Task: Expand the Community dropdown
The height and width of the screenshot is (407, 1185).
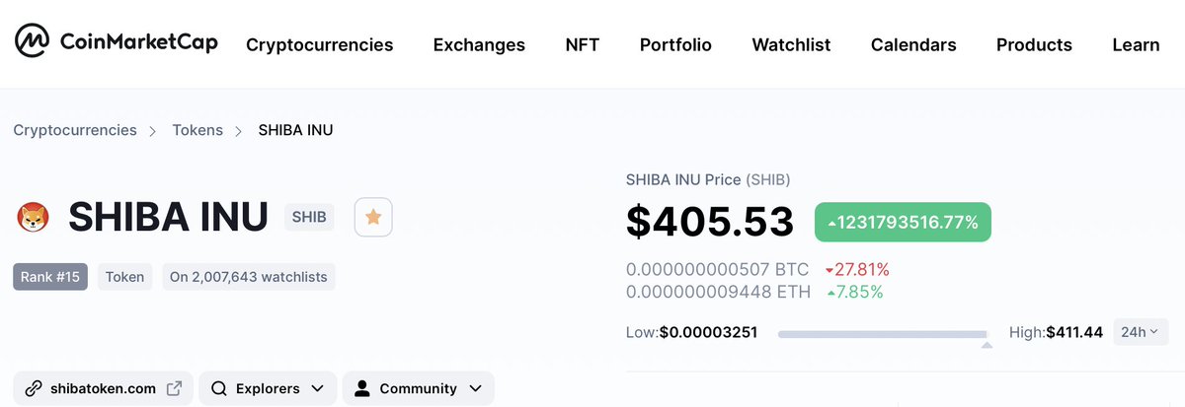Action: point(419,388)
